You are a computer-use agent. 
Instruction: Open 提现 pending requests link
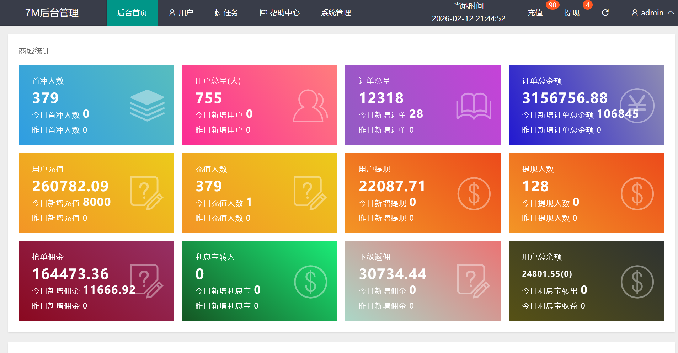point(572,13)
